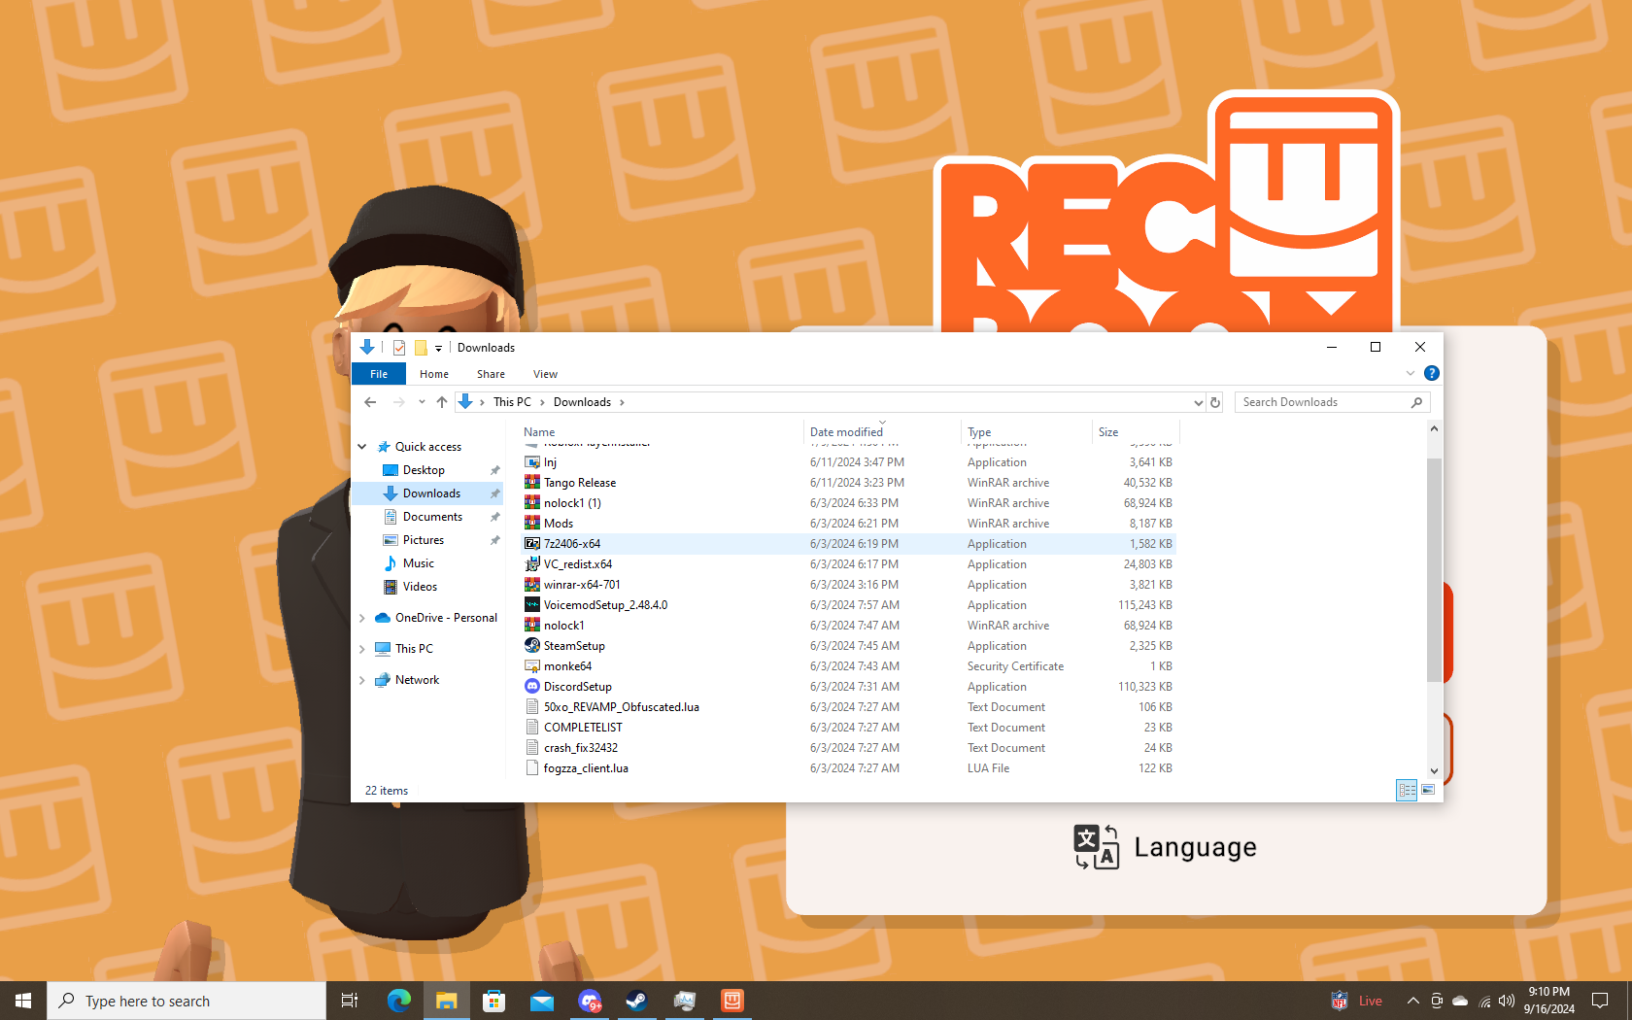Switch to the View ribbon tab
Image resolution: width=1632 pixels, height=1020 pixels.
(x=545, y=374)
